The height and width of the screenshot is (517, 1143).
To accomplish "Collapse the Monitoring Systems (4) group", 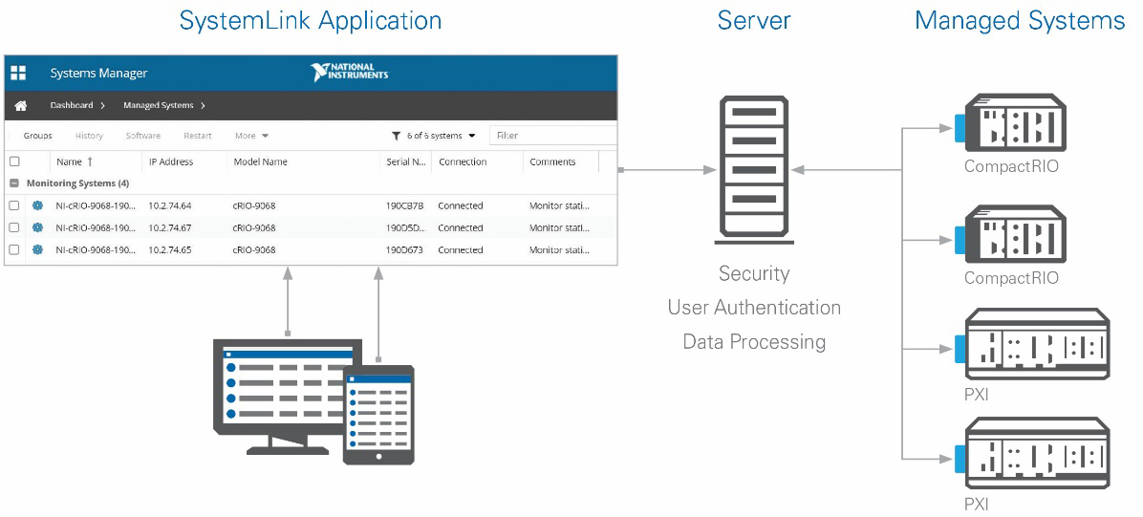I will [x=13, y=183].
